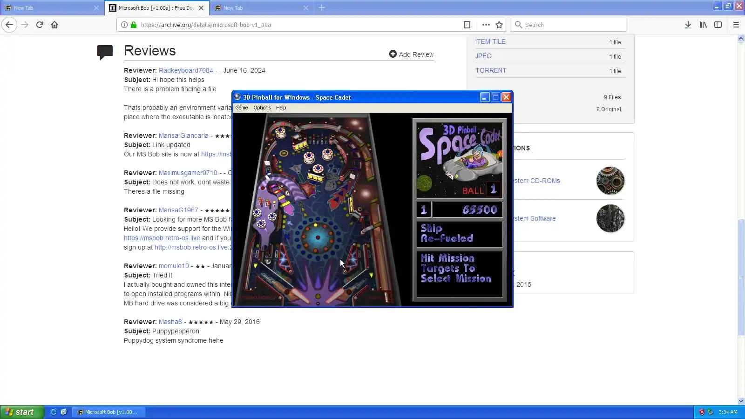
Task: Switch to the last New Tab tab
Action: tap(262, 8)
